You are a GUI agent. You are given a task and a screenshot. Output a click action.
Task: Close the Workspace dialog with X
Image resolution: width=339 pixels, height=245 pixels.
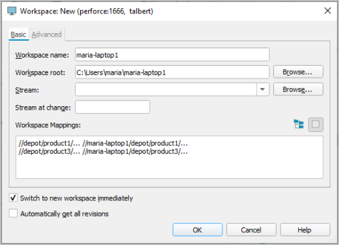click(x=327, y=11)
